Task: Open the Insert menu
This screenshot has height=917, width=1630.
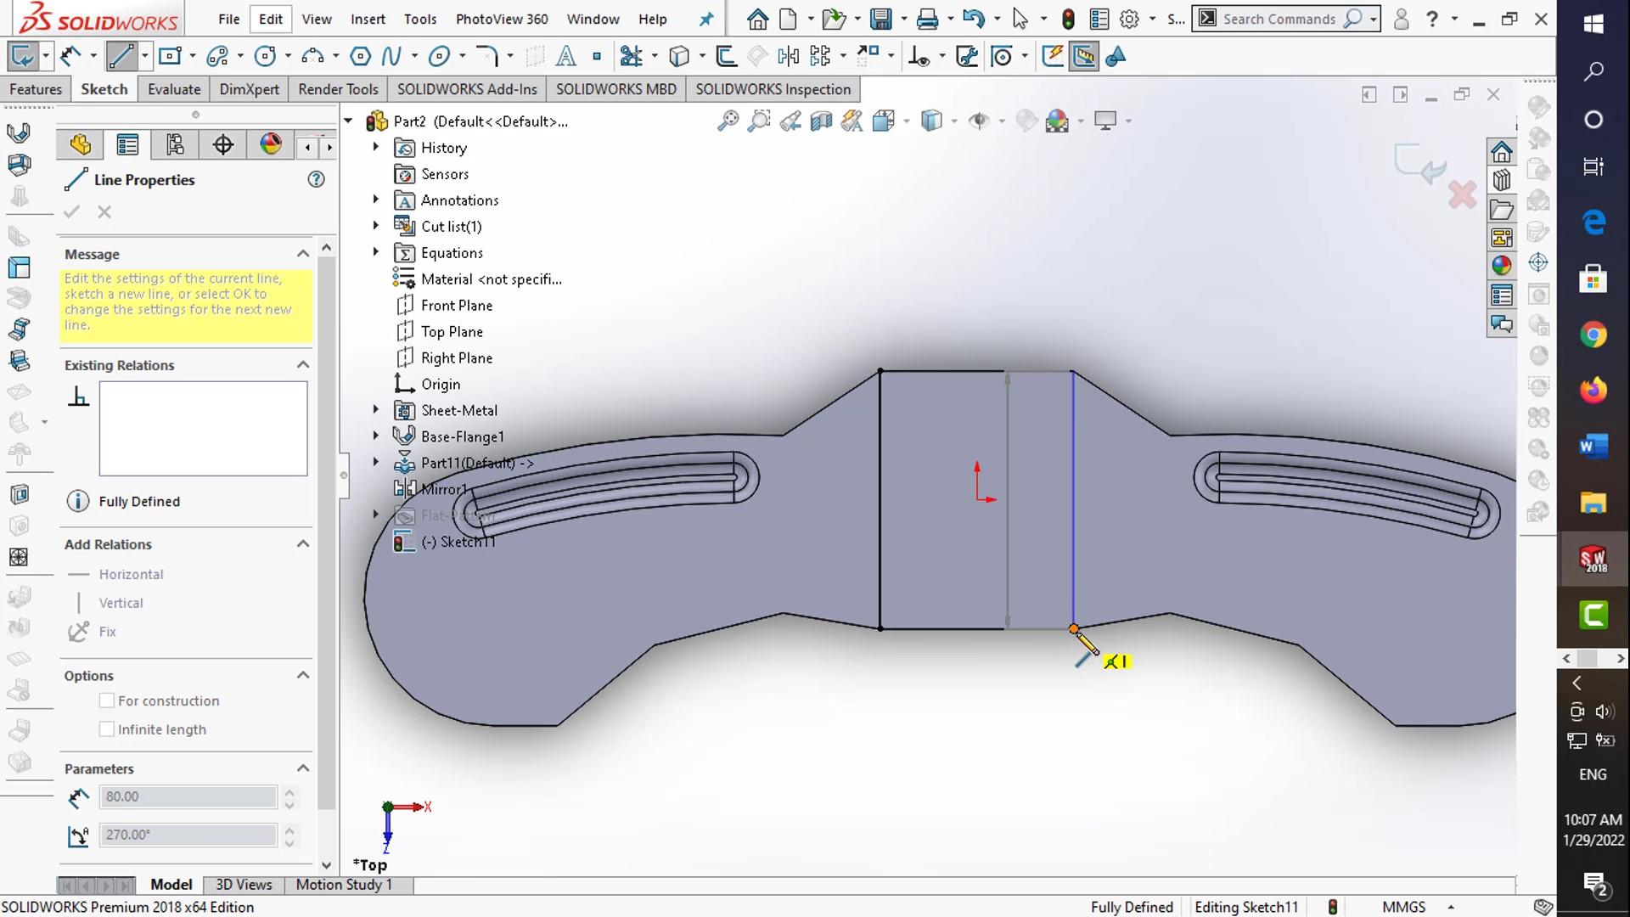Action: (x=367, y=20)
